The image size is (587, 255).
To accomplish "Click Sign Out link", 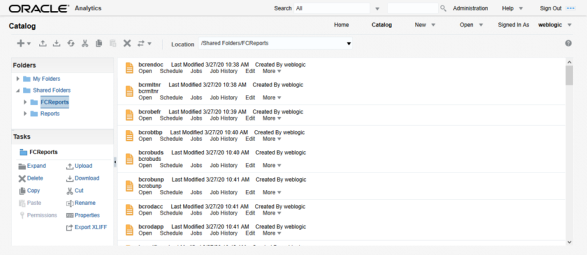I will [550, 8].
